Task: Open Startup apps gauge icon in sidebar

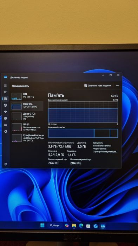Action: tap(6, 112)
